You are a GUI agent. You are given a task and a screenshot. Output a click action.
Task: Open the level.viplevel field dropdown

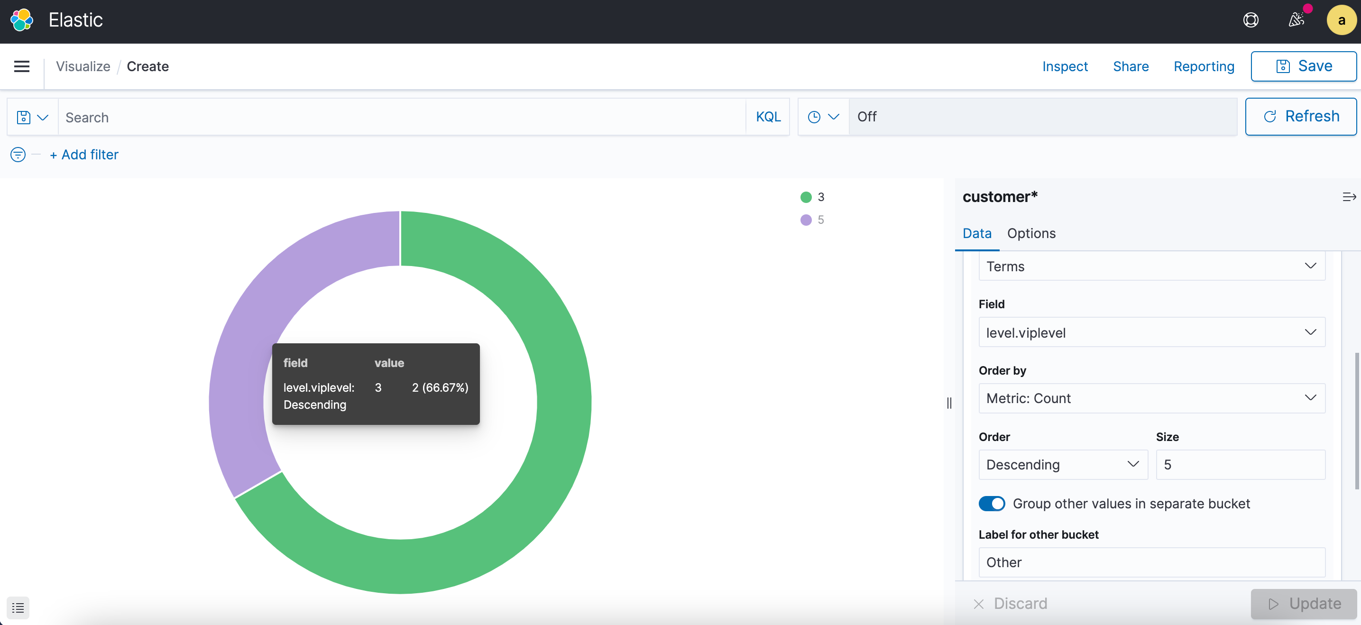coord(1152,332)
